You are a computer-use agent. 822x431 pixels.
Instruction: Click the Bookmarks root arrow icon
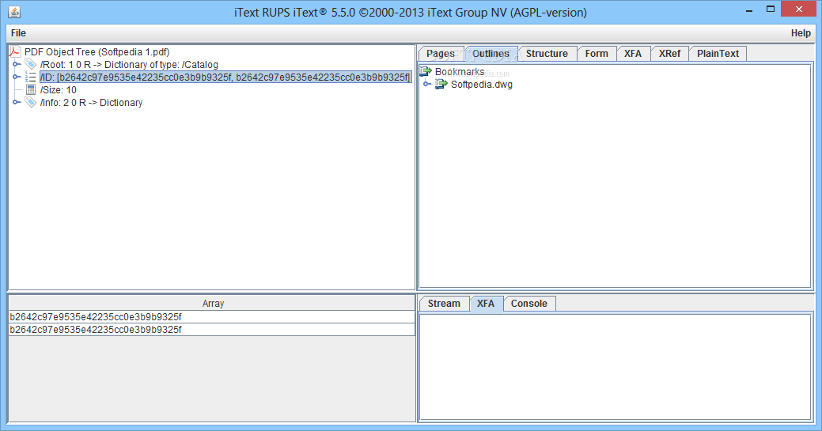(x=426, y=71)
